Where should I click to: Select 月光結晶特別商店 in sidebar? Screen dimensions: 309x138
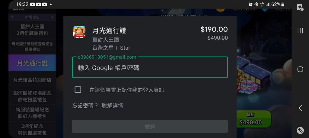point(32,80)
